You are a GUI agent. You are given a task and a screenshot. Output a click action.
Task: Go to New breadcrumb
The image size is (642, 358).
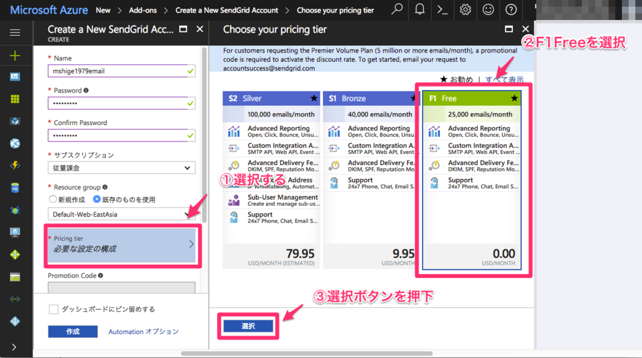tap(103, 10)
